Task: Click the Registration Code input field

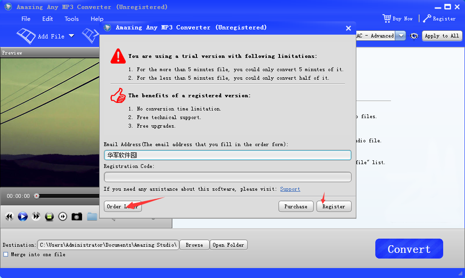Action: (x=227, y=176)
